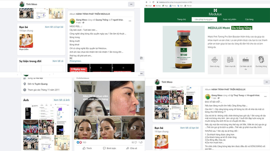Reload the medulux.vn page
Viewport: 270px width, 151px height.
153,2
